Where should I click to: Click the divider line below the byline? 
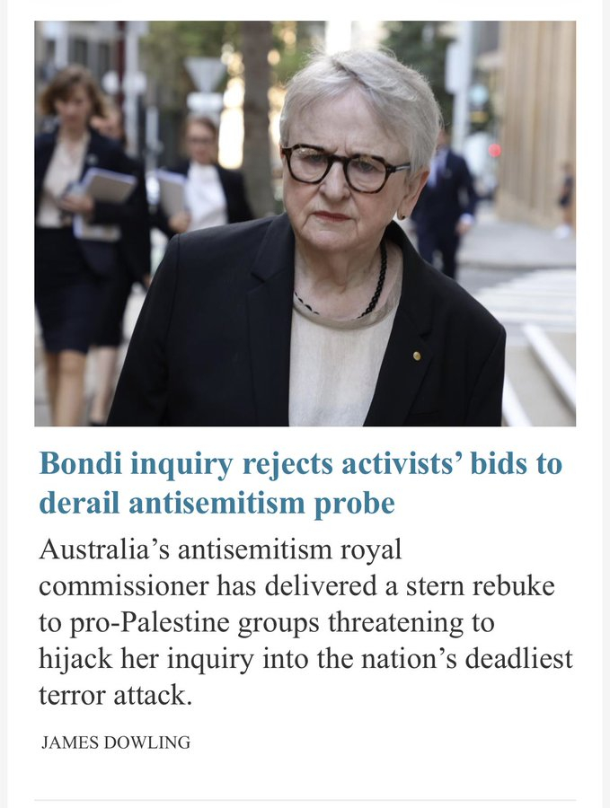click(x=305, y=800)
